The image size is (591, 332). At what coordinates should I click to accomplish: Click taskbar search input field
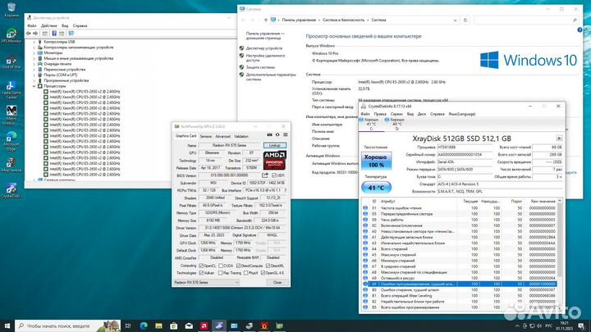click(68, 325)
